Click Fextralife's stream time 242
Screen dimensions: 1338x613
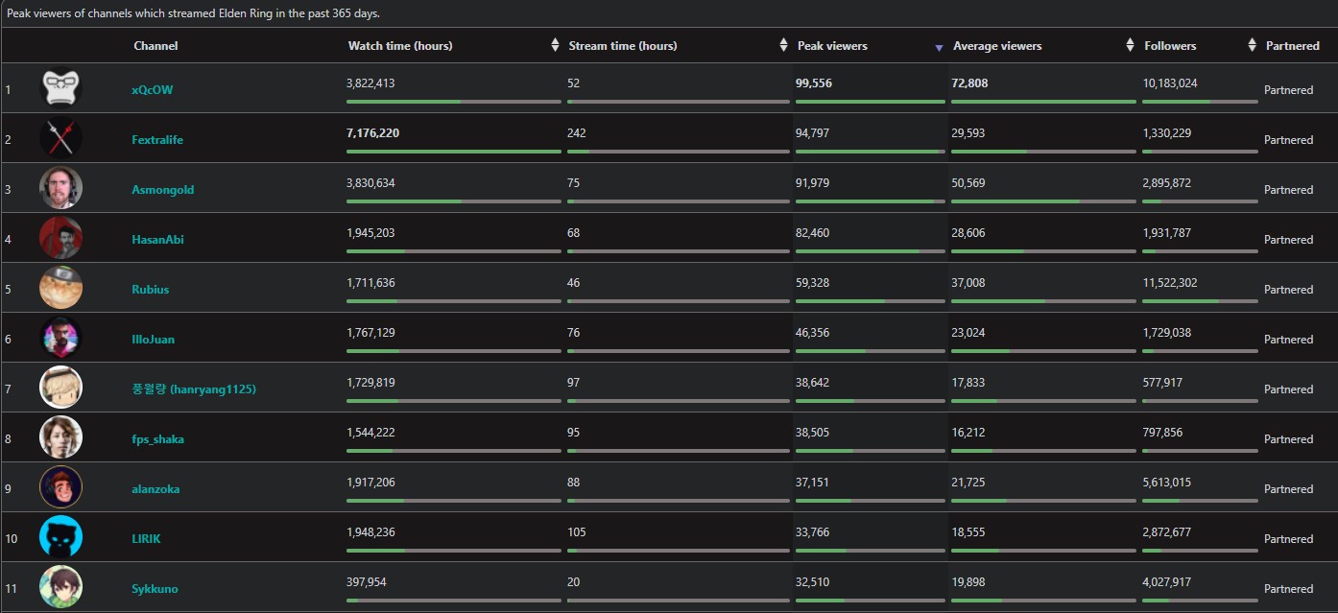(577, 133)
